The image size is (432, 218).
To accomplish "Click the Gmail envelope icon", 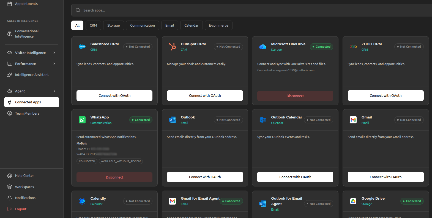I will click(x=353, y=120).
